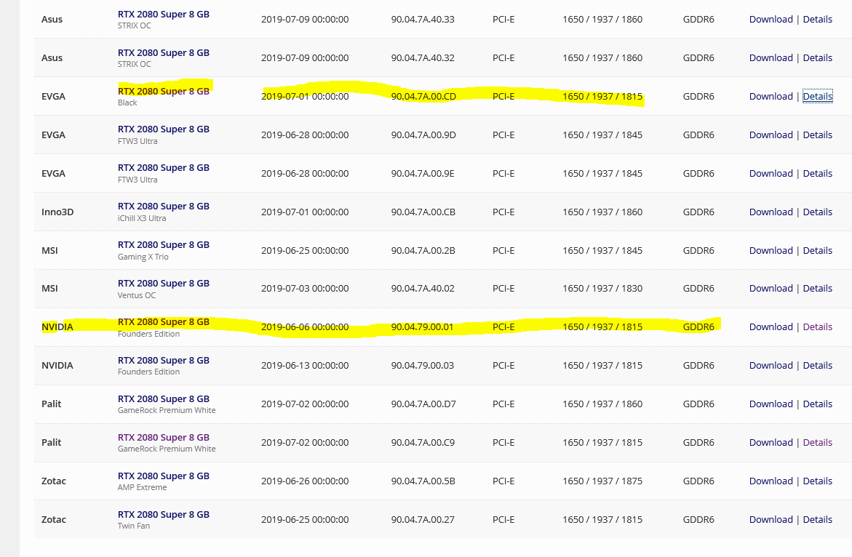
Task: Download EVGA Black BIOS 90.04.7A.00.CD
Action: (771, 97)
